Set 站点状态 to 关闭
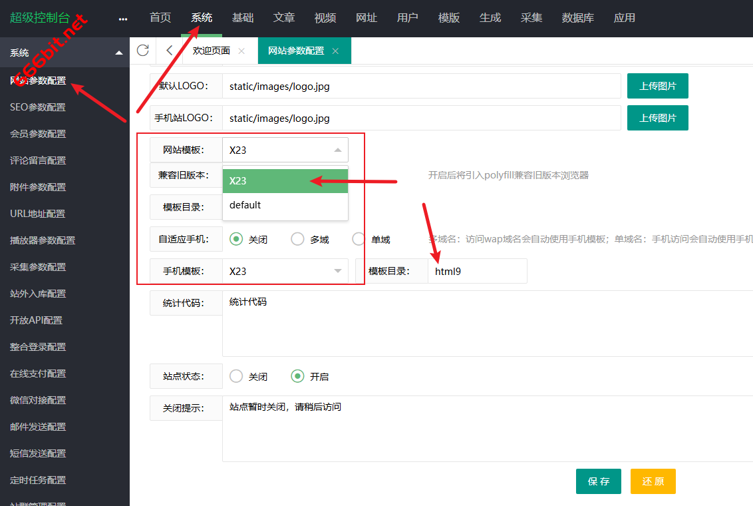 [236, 376]
